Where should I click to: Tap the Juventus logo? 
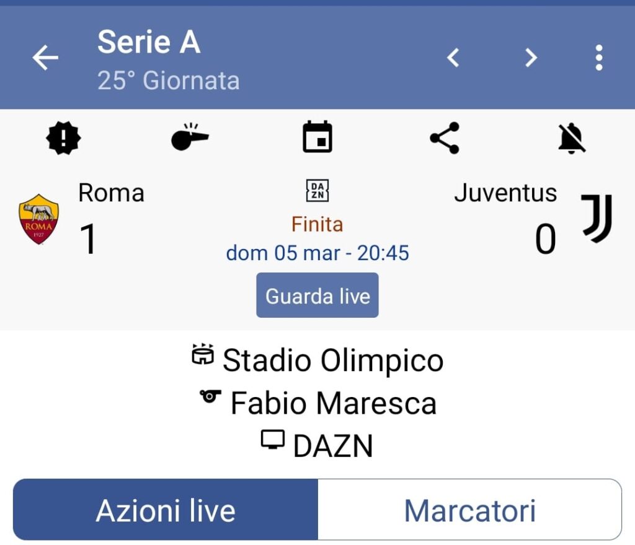tap(597, 218)
